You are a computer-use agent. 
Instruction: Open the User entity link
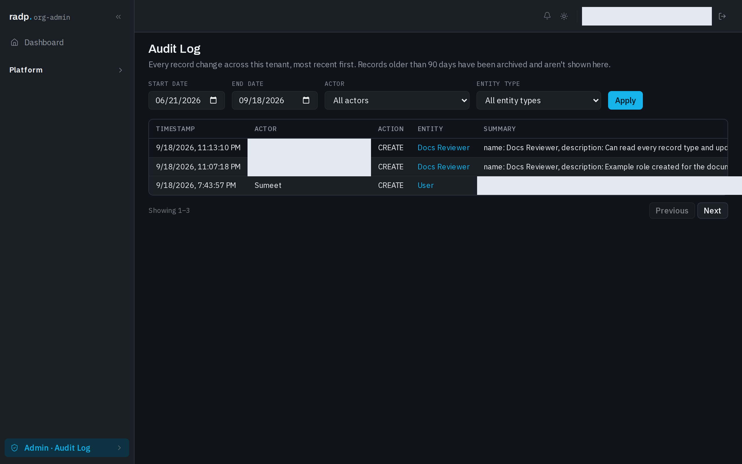(425, 185)
